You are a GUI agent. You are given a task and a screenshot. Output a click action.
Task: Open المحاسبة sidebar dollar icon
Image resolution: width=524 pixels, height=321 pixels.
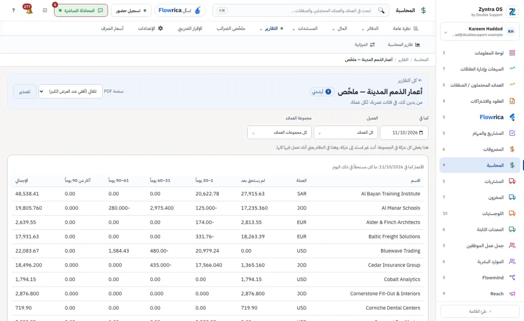coord(512,165)
